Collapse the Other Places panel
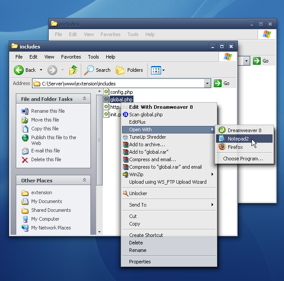 click(84, 180)
